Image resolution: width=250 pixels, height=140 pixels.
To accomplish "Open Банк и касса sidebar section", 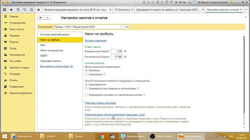I will click(x=16, y=29).
